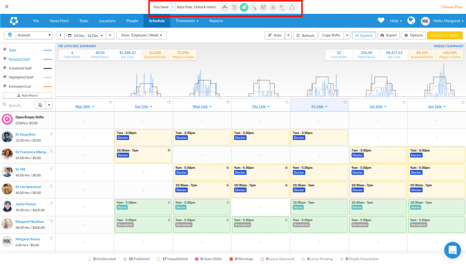The image size is (466, 264).
Task: Close the trial banner with X
Action: point(7,7)
